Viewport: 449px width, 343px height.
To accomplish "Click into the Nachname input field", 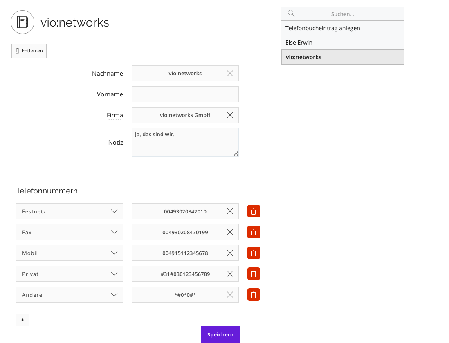I will coord(185,73).
